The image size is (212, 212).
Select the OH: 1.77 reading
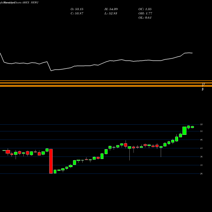tap(145, 14)
